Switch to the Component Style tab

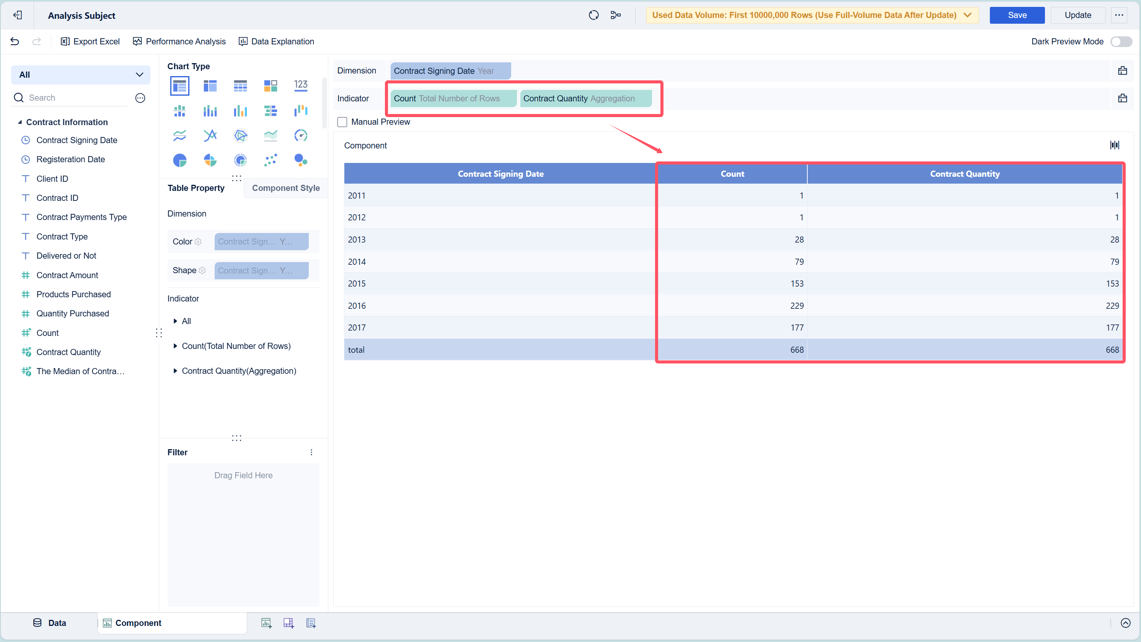click(286, 188)
